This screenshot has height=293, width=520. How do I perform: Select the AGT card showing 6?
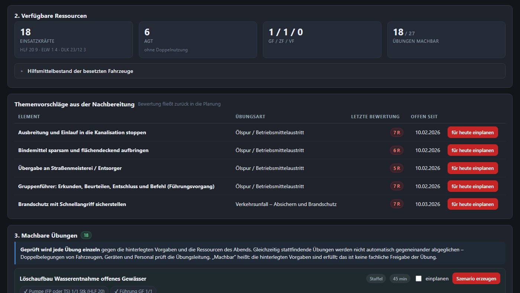click(x=198, y=40)
